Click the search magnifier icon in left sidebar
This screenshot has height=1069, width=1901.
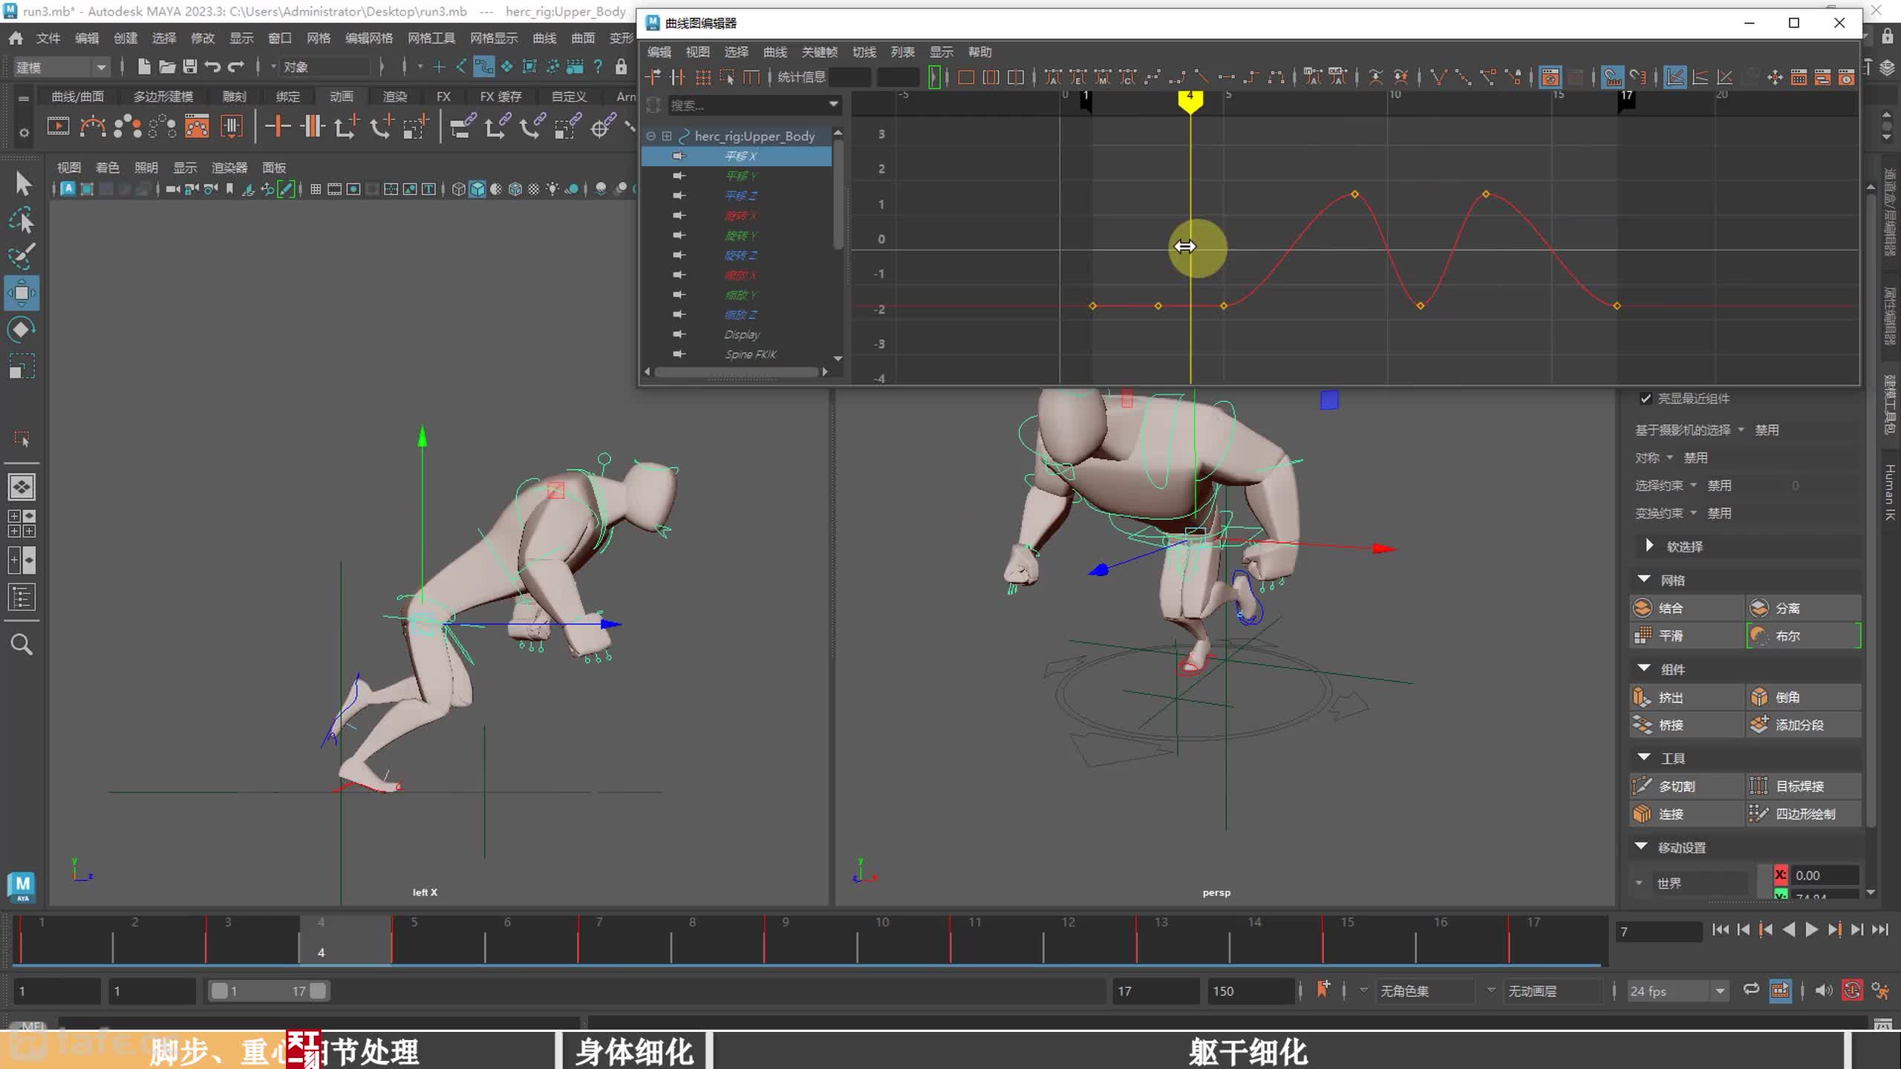(22, 644)
